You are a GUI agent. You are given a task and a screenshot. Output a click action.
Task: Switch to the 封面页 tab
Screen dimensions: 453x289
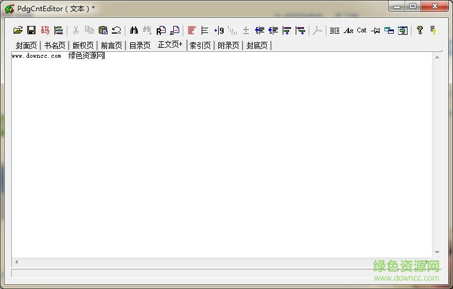[x=26, y=45]
